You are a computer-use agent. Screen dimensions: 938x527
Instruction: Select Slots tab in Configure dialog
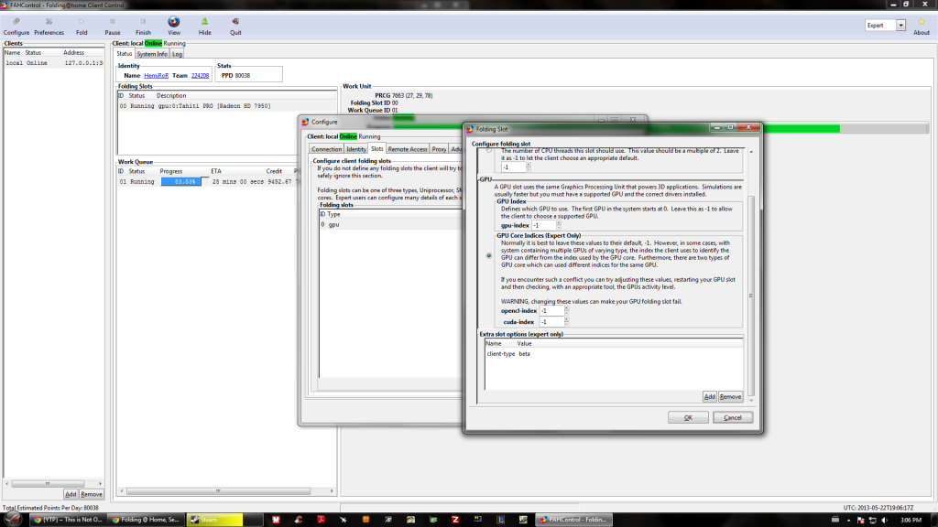click(x=376, y=149)
